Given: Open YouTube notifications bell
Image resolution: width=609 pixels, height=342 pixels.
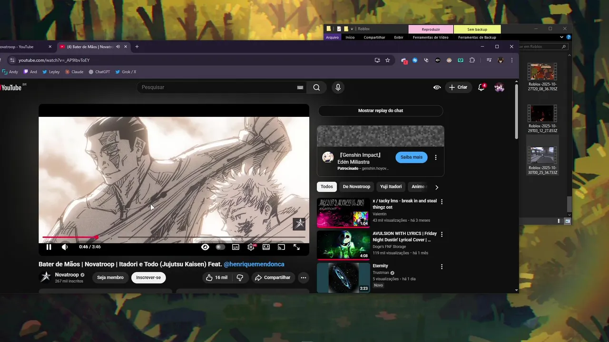Looking at the screenshot, I should pos(481,87).
